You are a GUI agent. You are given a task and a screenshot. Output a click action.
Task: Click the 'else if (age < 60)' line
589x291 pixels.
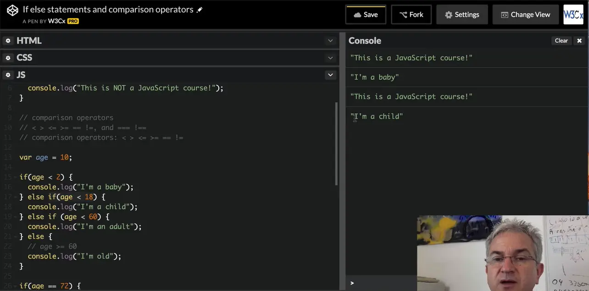click(64, 217)
